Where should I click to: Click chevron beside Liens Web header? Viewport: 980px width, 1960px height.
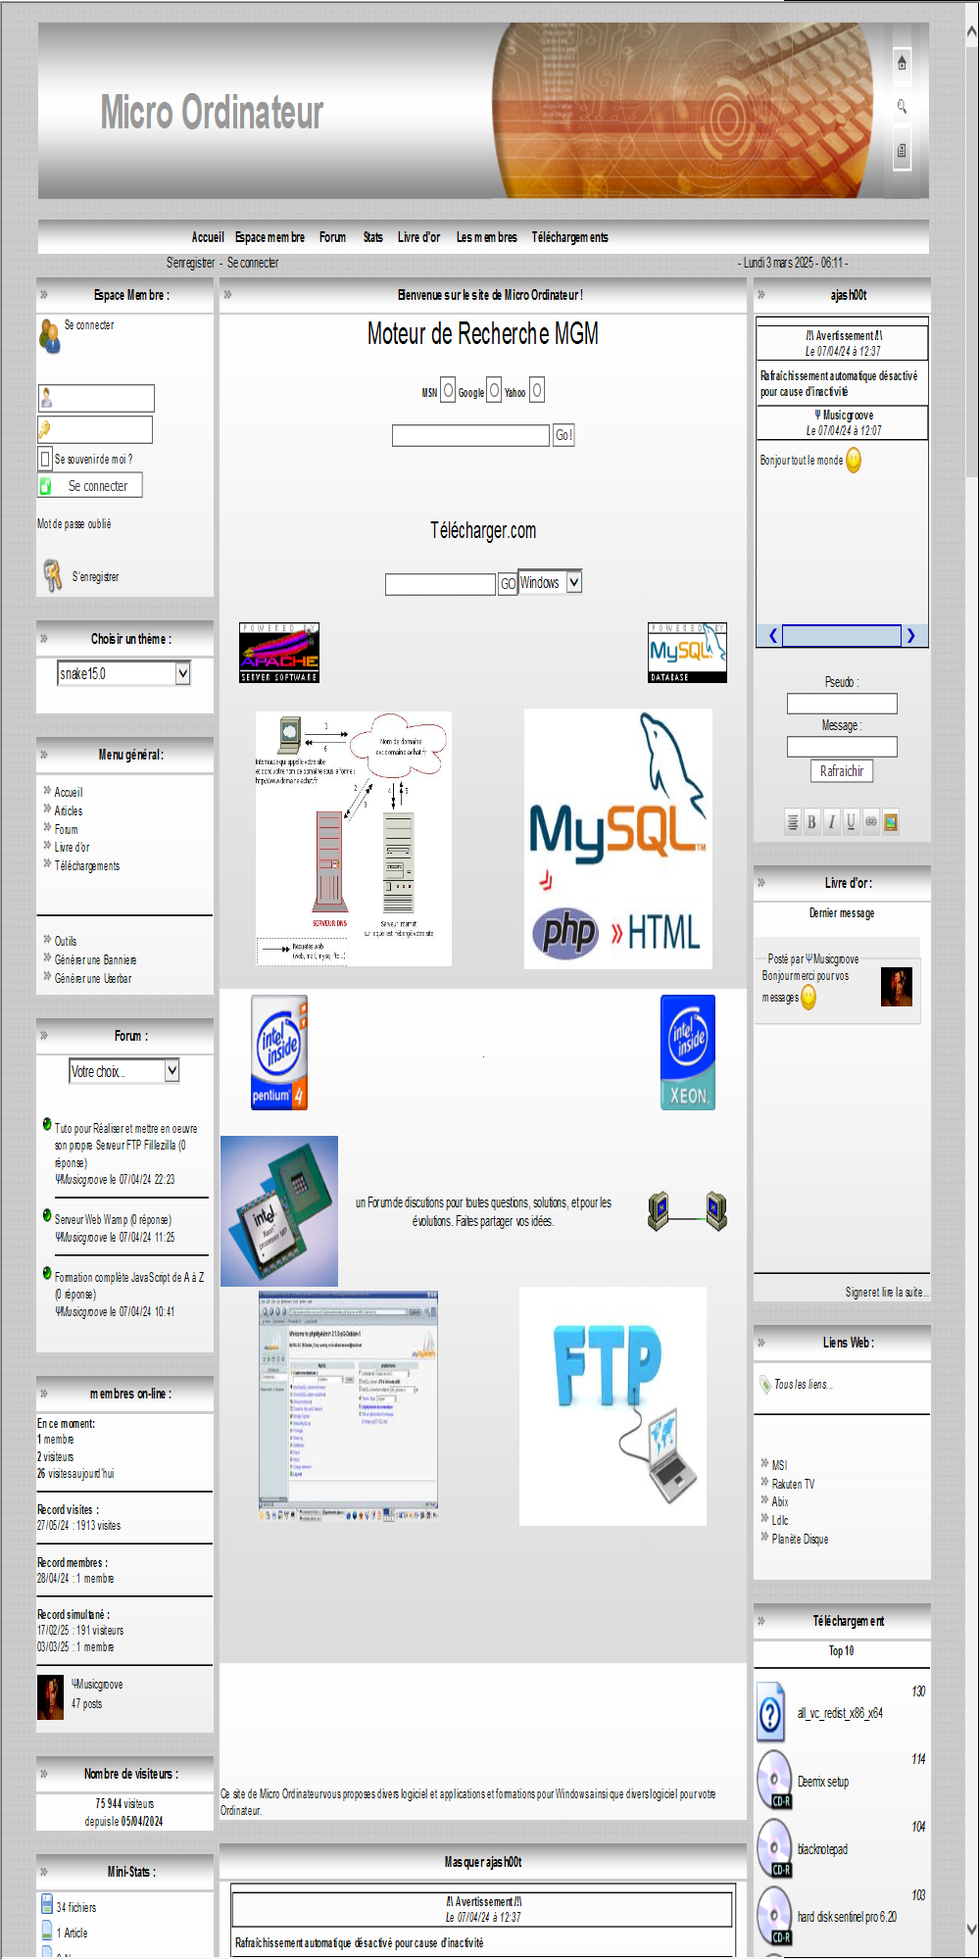coord(760,1343)
